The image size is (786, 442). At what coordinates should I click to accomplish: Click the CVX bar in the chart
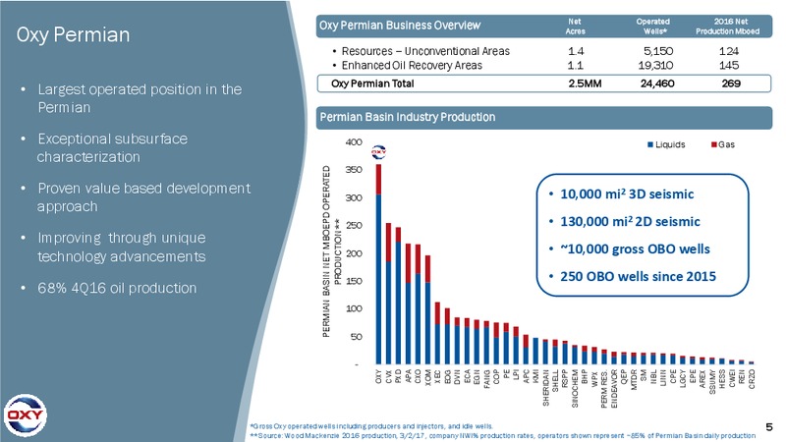click(x=388, y=294)
